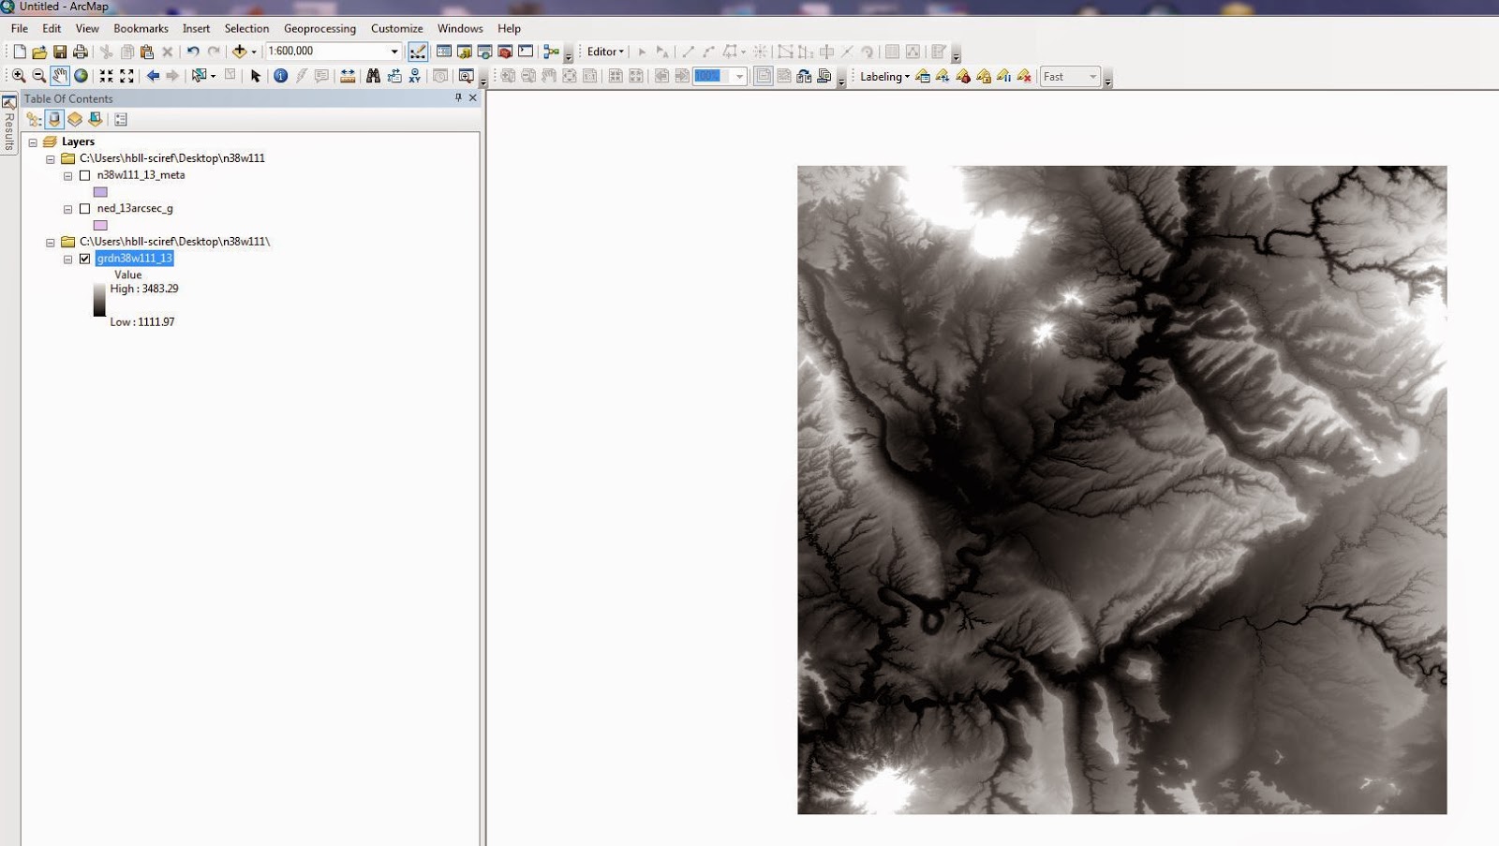
Task: Switch TOC to List By Selection
Action: coord(96,119)
